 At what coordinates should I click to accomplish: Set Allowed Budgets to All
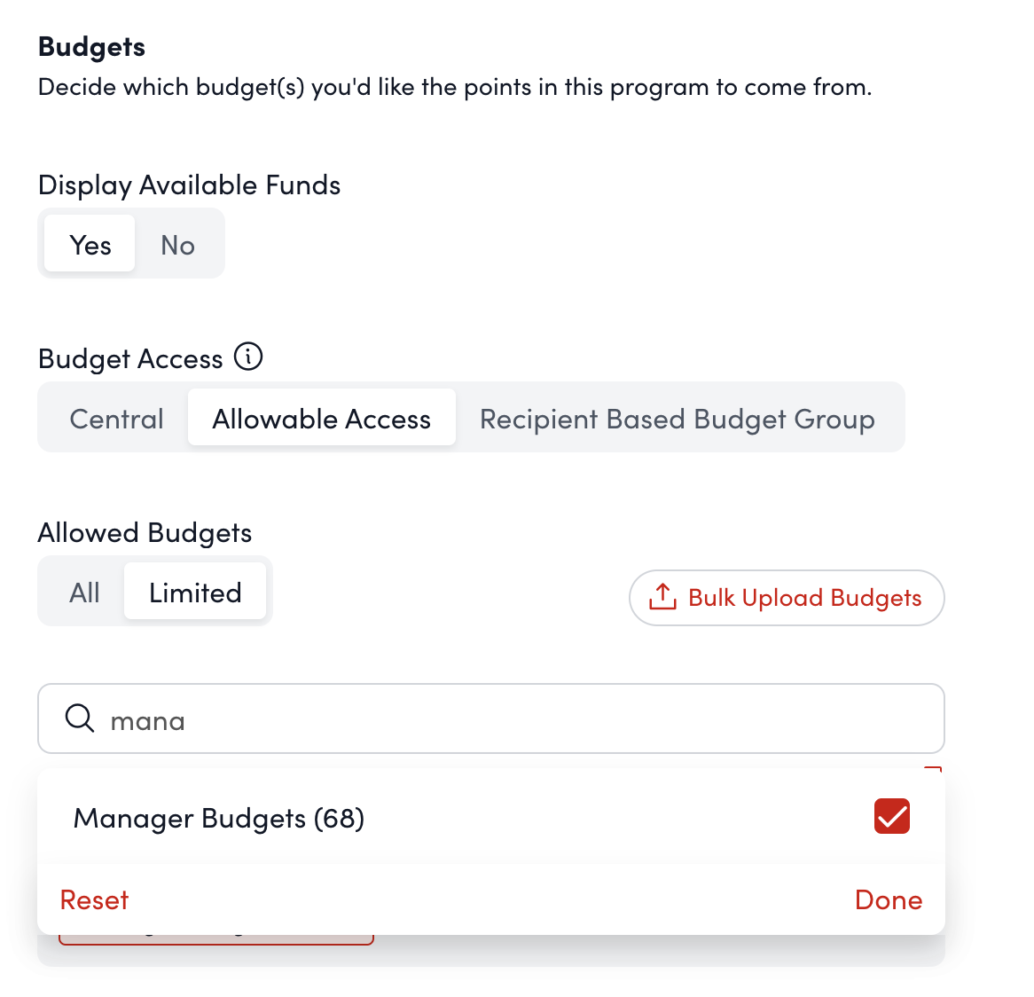pos(84,593)
